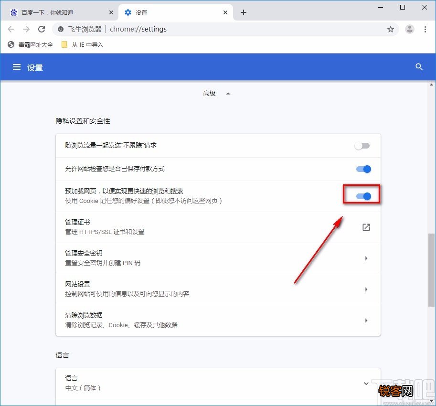Close the 设置 tab

point(225,12)
